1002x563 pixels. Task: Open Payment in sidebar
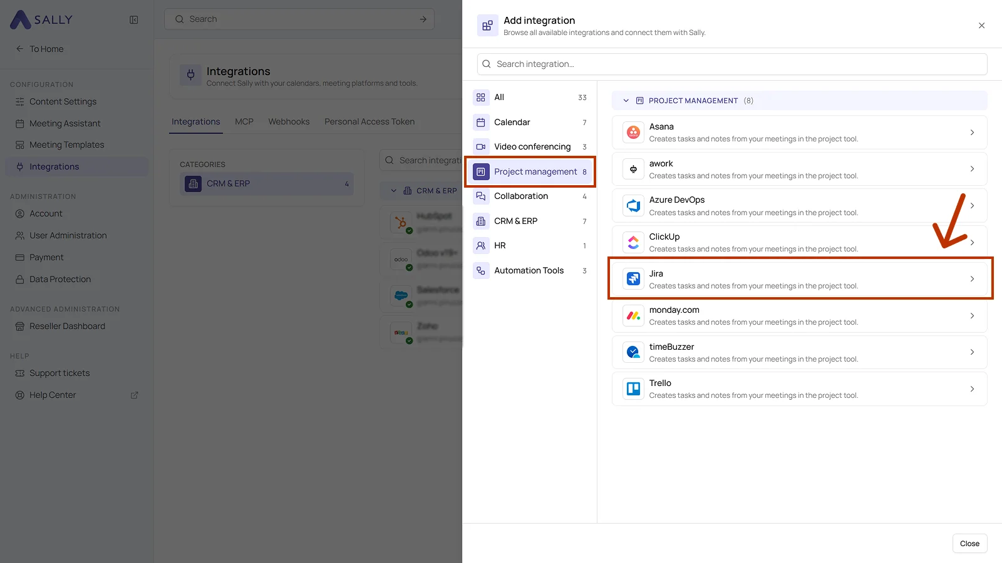pos(76,258)
